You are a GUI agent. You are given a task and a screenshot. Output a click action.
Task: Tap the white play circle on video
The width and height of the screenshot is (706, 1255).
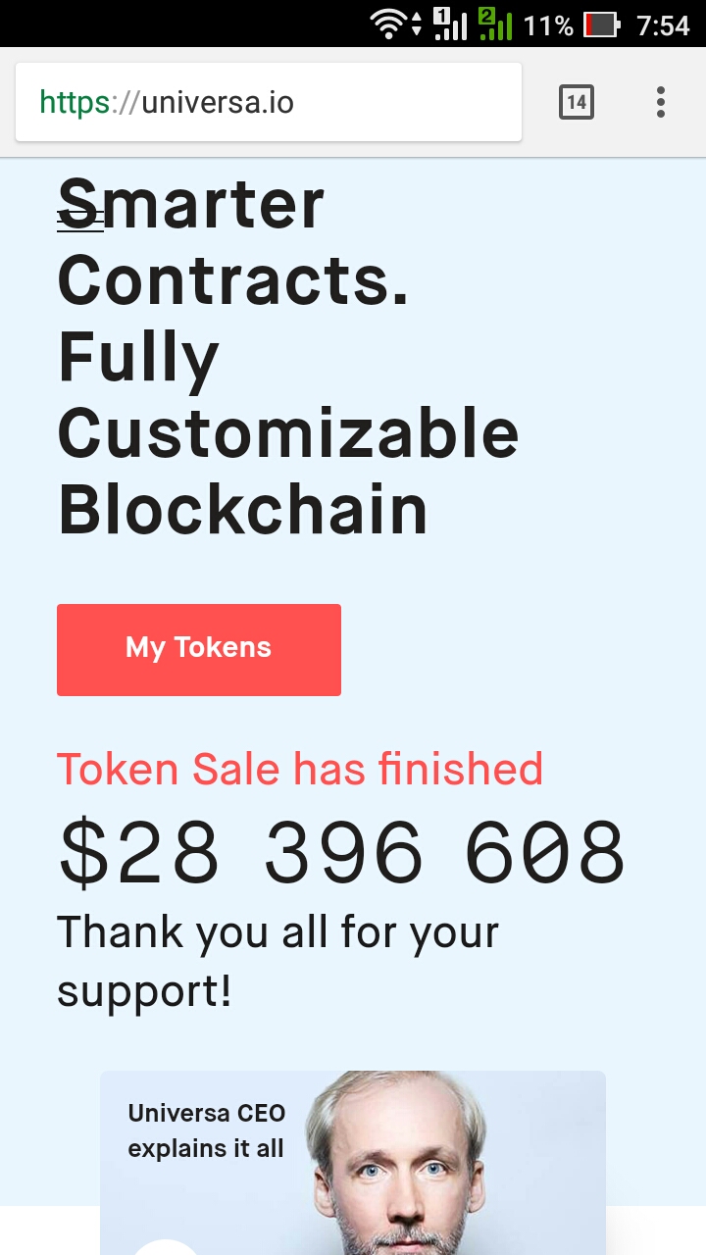click(x=167, y=1243)
